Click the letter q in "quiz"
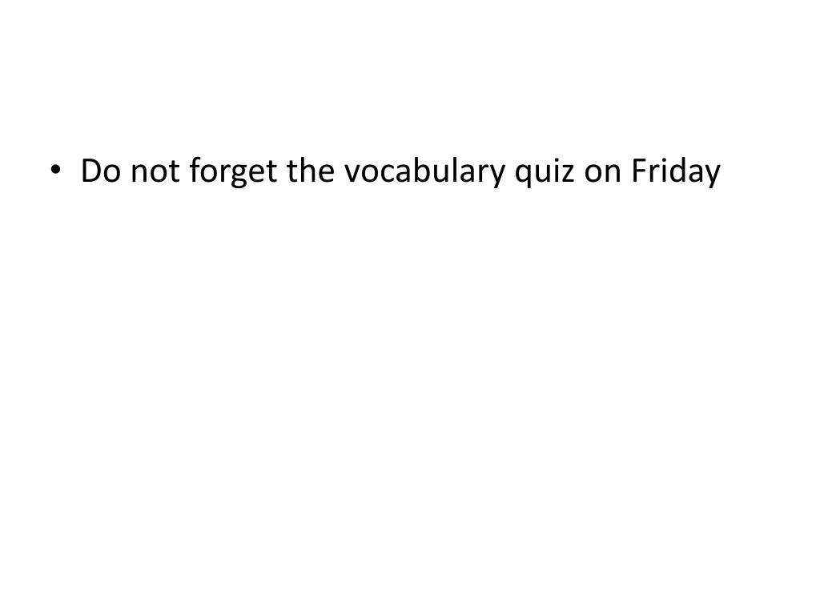Viewport: 820px width, 615px height. (523, 176)
